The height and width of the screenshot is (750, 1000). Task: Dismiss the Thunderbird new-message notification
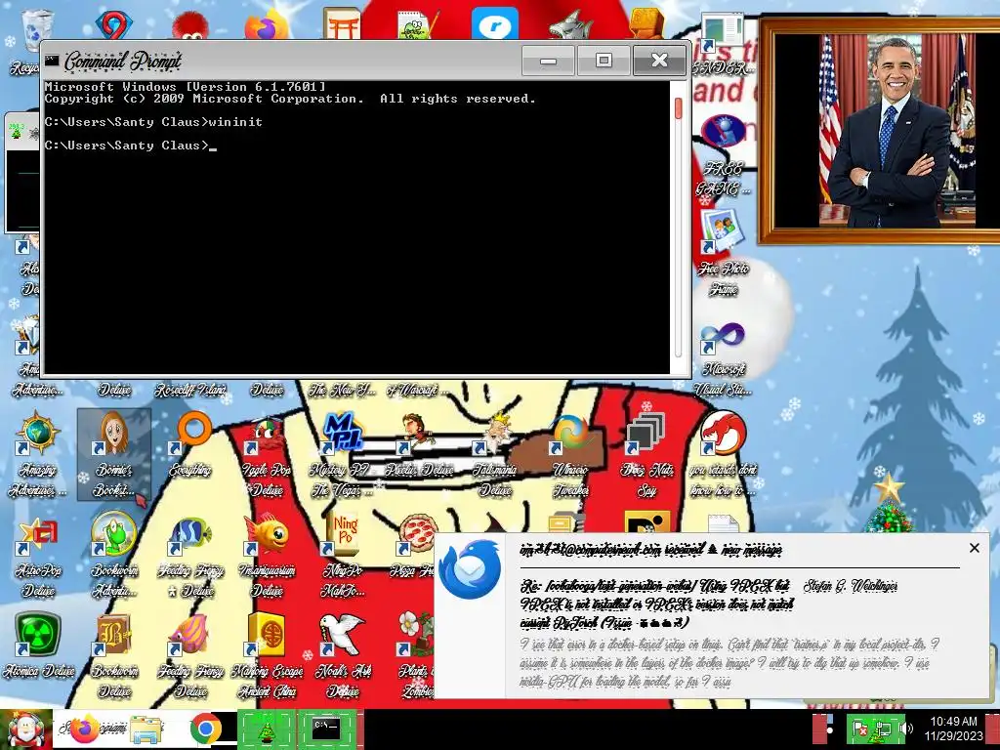[975, 548]
